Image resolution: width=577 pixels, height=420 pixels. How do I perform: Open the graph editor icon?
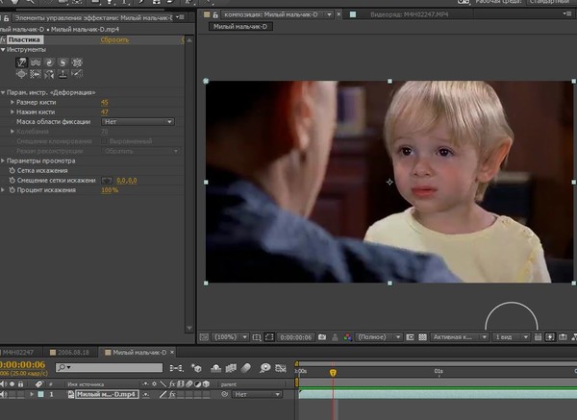281,368
